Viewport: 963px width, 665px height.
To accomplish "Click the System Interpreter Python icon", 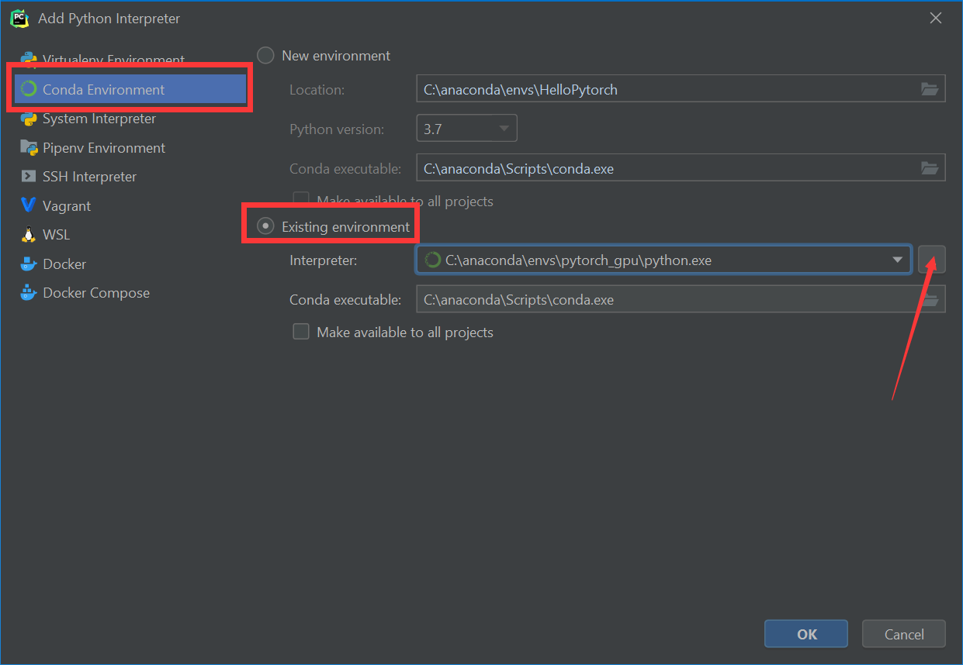I will [x=29, y=119].
